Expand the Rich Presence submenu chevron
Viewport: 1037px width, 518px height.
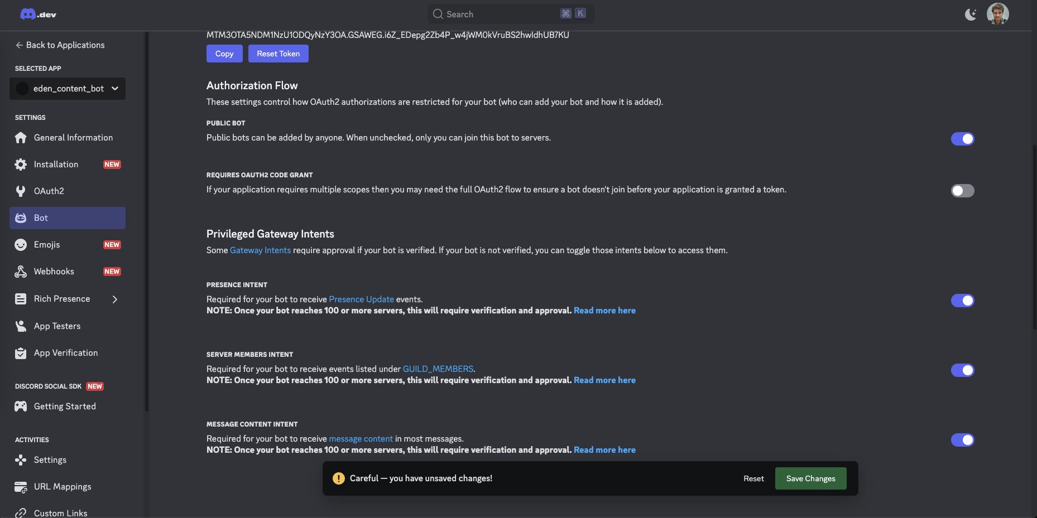[115, 299]
